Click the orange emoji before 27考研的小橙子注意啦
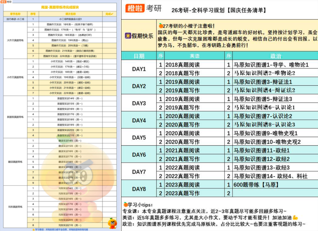This screenshot has height=231, width=318. (161, 26)
